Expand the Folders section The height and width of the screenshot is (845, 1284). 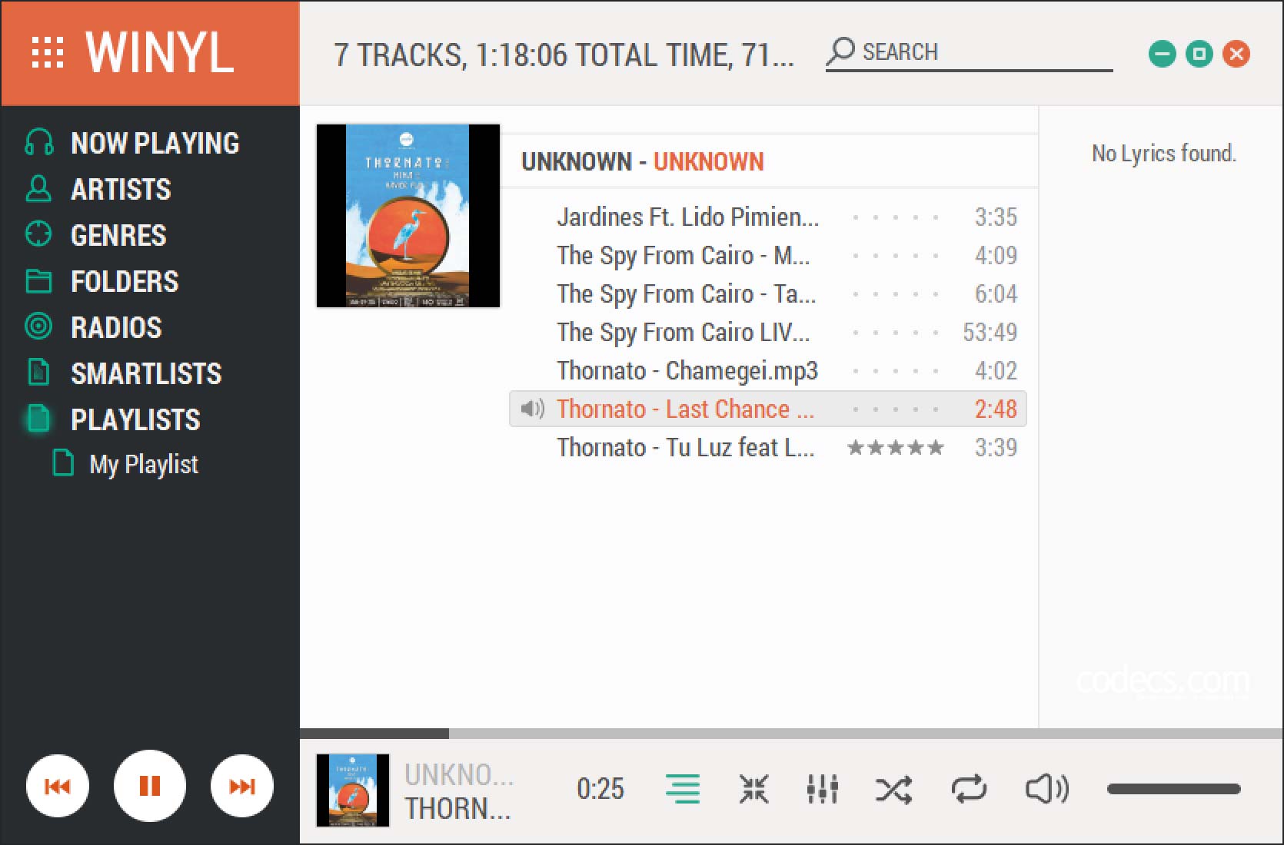(102, 281)
